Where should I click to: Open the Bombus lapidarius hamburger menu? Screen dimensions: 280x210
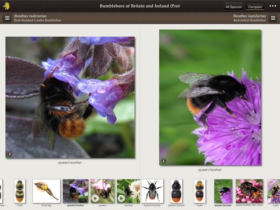click(x=273, y=18)
